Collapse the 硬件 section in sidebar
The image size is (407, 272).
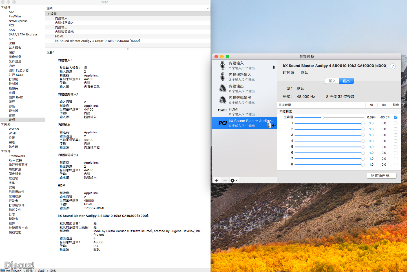click(3, 7)
